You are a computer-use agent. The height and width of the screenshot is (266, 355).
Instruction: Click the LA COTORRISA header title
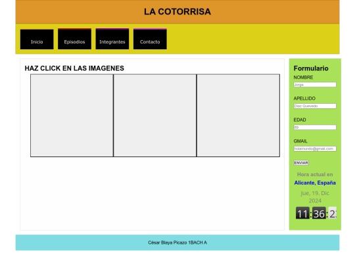(x=177, y=12)
